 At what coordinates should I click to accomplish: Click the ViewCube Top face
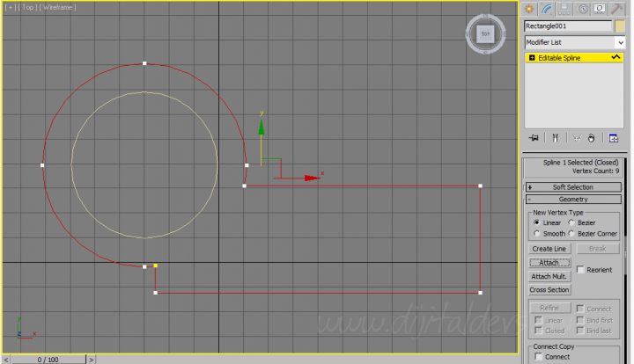click(x=485, y=34)
